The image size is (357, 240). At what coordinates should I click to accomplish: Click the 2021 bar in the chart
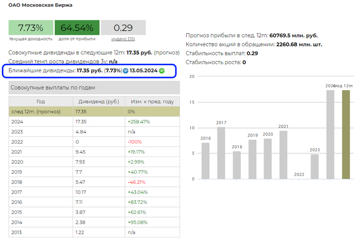point(283,155)
